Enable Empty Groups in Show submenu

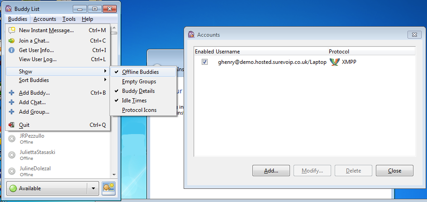pos(143,82)
